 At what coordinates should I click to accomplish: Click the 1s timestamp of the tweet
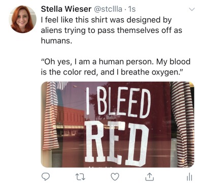tap(132, 9)
